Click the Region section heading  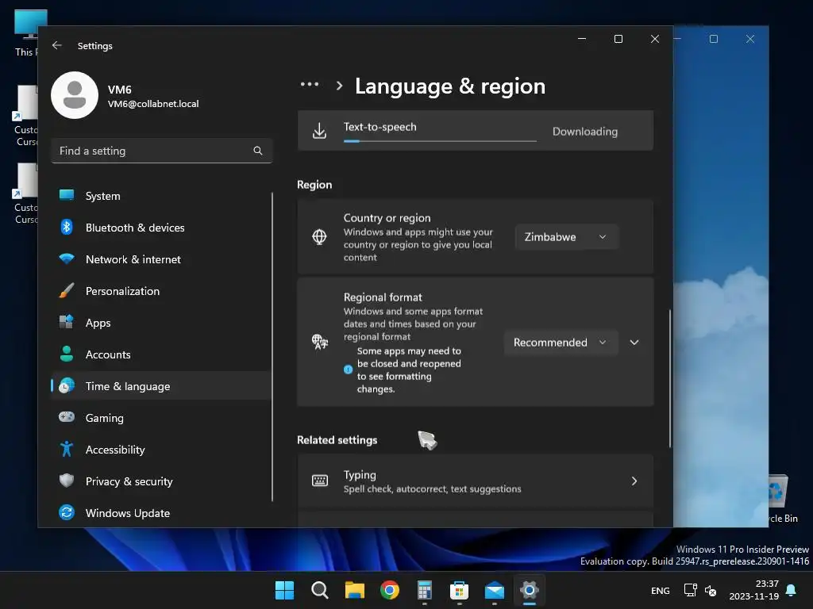[314, 185]
